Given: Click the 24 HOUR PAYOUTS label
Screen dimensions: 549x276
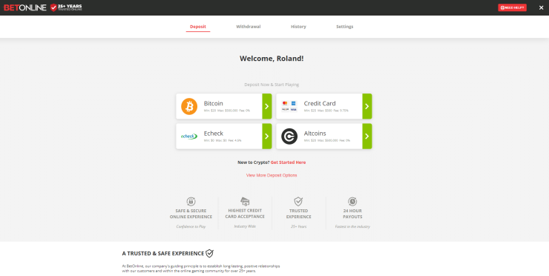Looking at the screenshot, I should click(x=352, y=214).
